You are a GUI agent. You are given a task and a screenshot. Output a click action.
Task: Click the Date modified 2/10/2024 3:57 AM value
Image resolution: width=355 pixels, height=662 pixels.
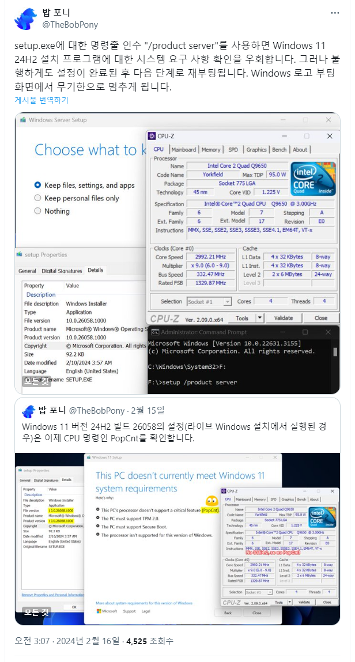coord(89,362)
